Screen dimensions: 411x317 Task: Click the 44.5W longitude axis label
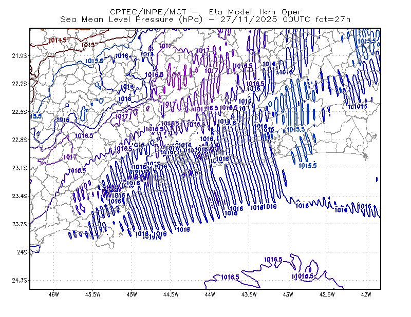point(171,294)
